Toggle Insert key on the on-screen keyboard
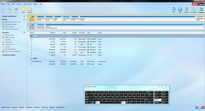 coord(157,97)
